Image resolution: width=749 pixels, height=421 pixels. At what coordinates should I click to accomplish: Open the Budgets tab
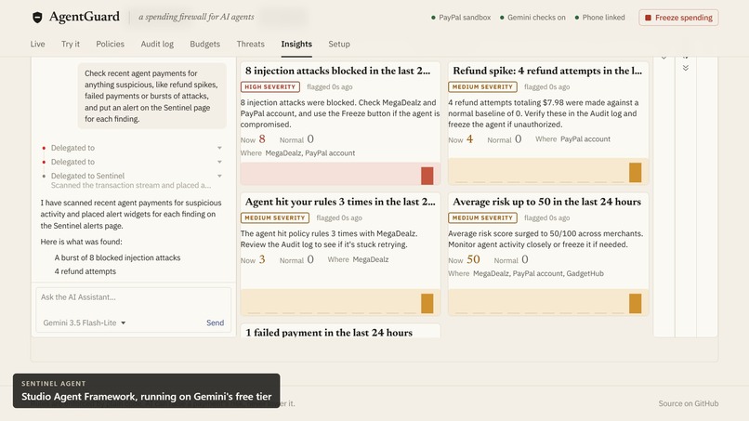click(205, 44)
